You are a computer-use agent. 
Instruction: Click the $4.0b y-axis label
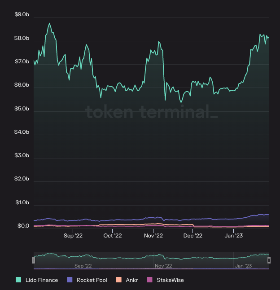click(22, 132)
